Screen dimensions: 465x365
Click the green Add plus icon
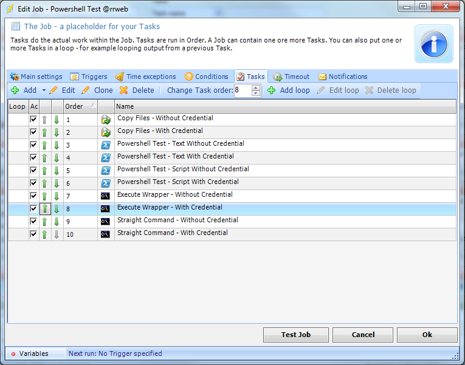(15, 90)
